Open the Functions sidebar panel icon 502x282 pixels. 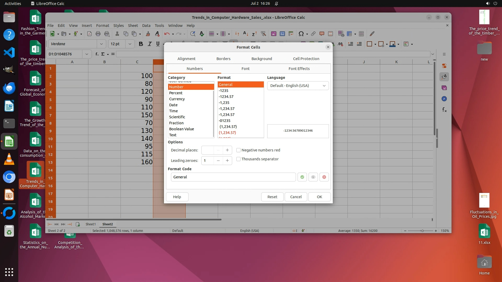click(444, 110)
